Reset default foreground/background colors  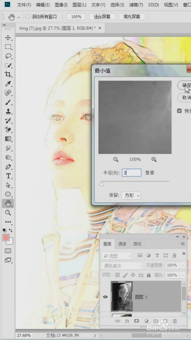click(x=5, y=230)
